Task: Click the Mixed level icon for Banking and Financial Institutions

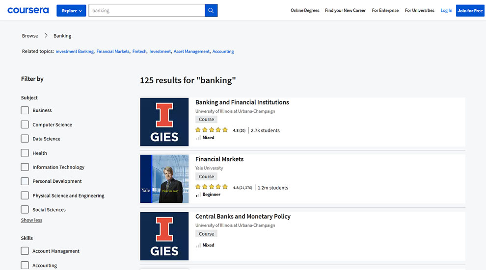Action: (198, 138)
